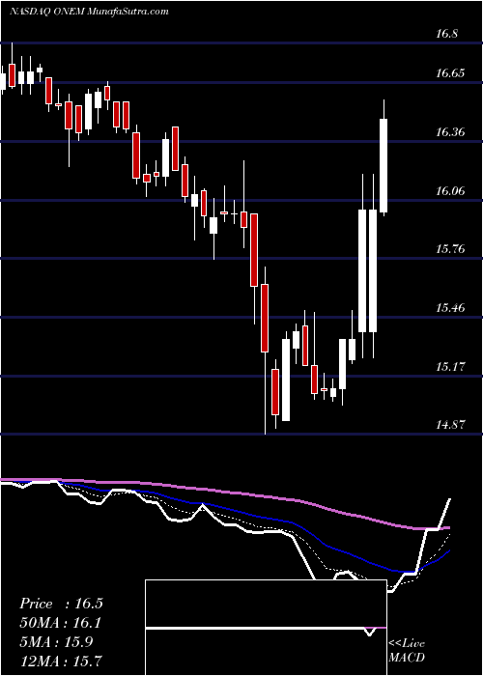
Task: Click the Price : 16.5 readout
Action: point(61,604)
